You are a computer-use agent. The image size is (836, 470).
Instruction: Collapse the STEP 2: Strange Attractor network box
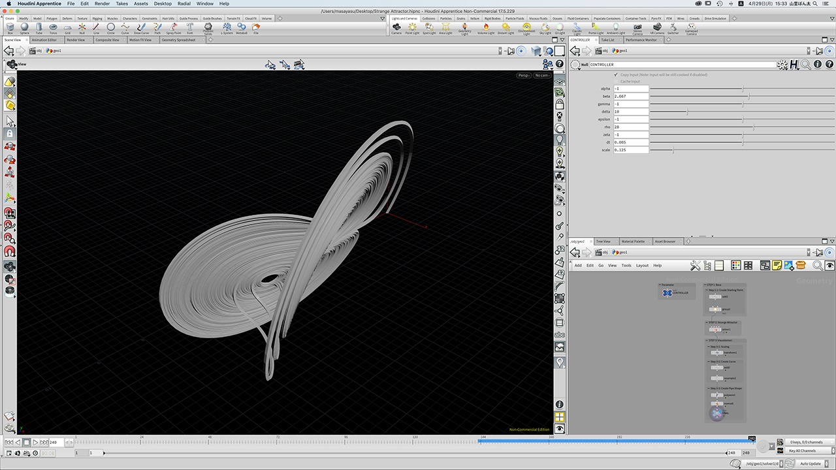tap(707, 322)
